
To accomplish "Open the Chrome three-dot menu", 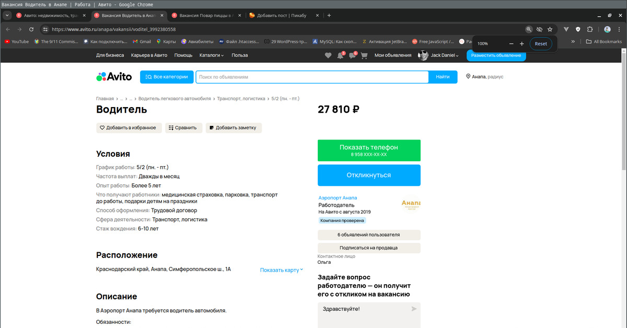I will pos(619,29).
